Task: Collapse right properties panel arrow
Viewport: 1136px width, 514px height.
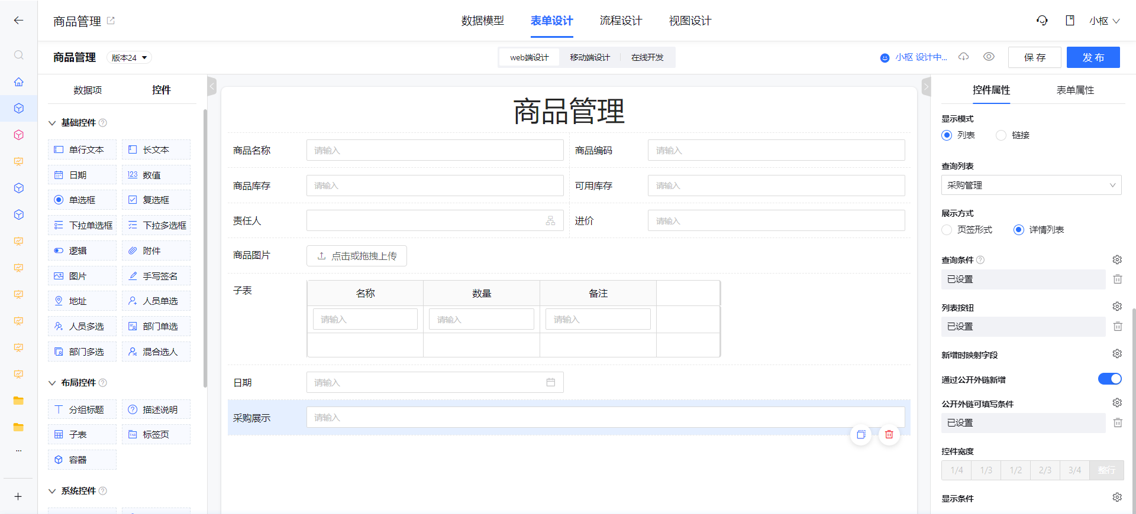Action: [927, 86]
